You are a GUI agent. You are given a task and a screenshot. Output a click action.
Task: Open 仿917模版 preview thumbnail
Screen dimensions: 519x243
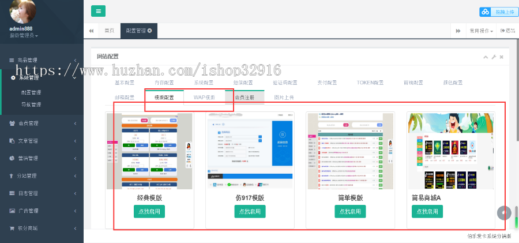coord(250,151)
